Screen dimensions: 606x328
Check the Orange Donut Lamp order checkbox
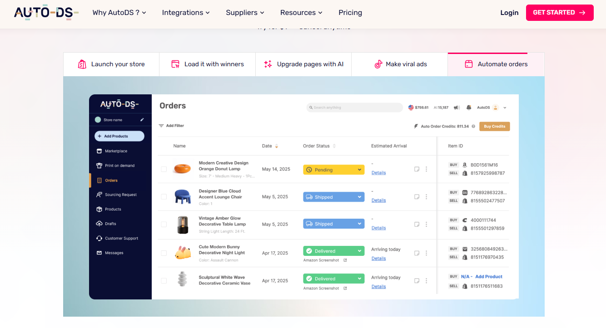click(x=164, y=169)
